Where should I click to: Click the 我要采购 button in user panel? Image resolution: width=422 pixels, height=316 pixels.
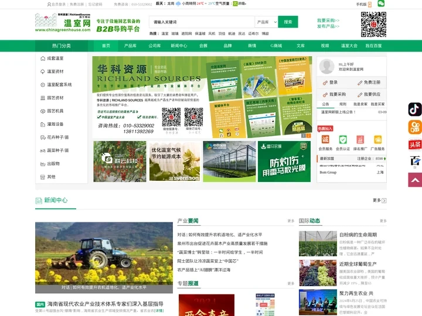point(334,94)
